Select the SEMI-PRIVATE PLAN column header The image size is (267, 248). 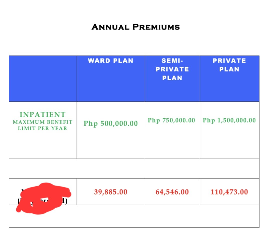[x=172, y=69]
